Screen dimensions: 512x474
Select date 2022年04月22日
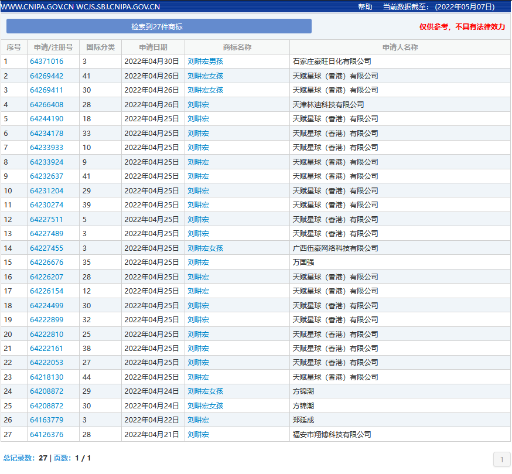pyautogui.click(x=152, y=420)
